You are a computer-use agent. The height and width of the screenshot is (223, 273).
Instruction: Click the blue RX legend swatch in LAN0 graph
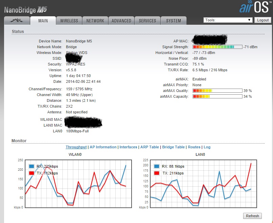coord(157,166)
